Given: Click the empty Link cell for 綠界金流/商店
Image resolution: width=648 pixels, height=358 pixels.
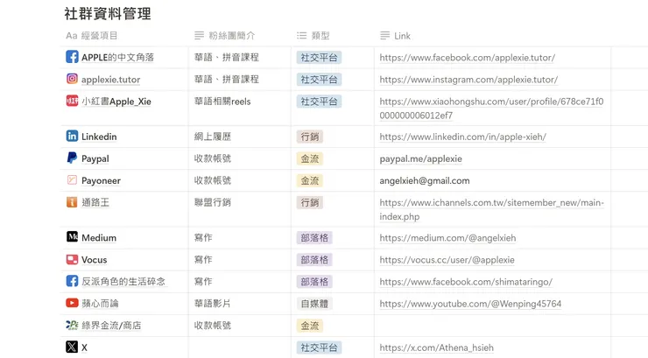Looking at the screenshot, I should pyautogui.click(x=493, y=326).
